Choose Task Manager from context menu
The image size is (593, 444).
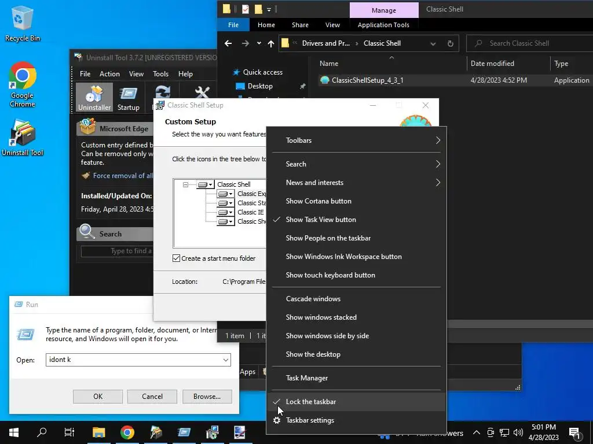pos(356,378)
